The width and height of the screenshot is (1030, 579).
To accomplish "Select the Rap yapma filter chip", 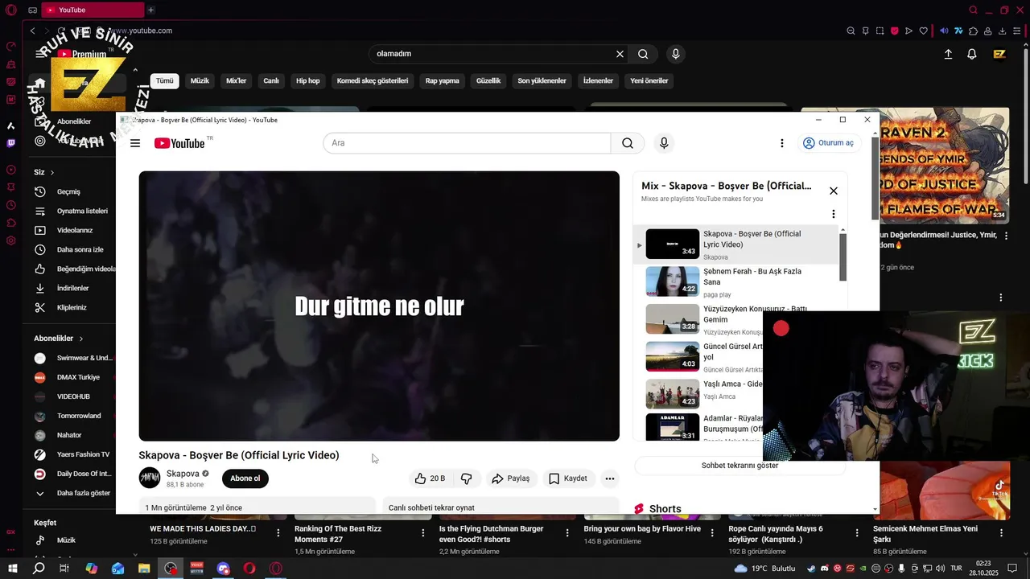I will tap(443, 80).
